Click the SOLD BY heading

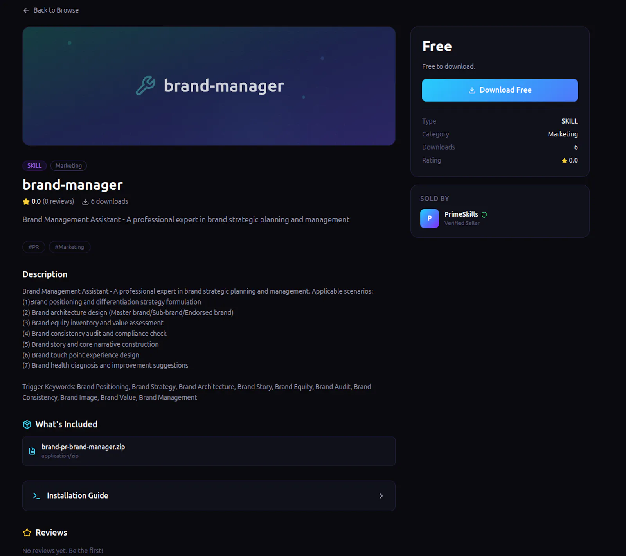[x=435, y=199]
